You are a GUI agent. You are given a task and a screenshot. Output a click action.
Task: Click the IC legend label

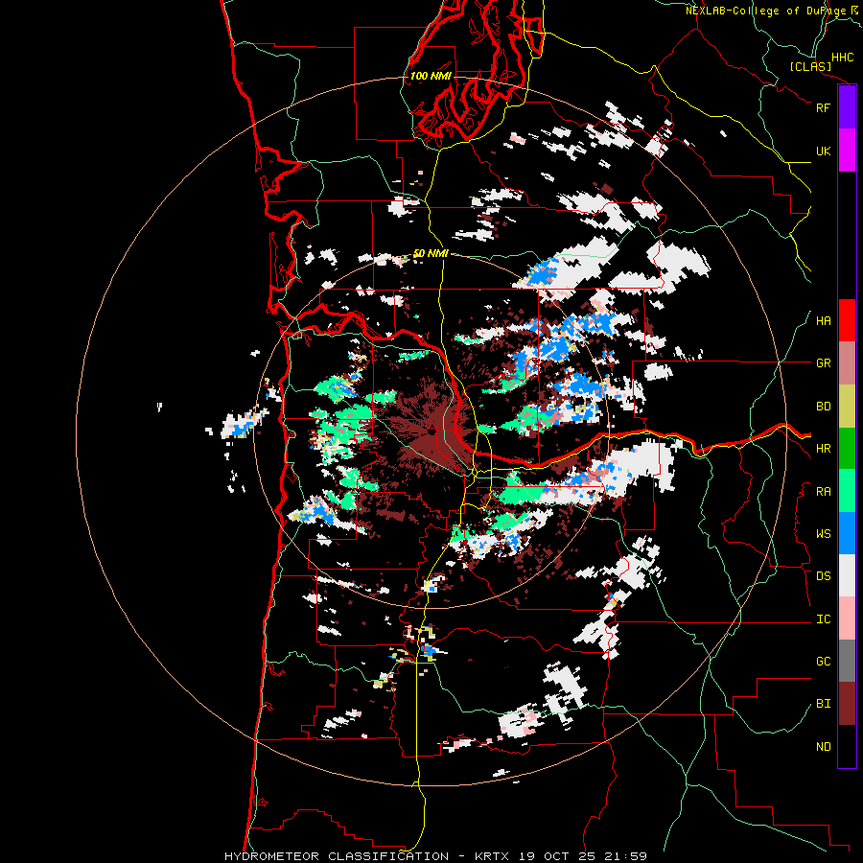[823, 619]
